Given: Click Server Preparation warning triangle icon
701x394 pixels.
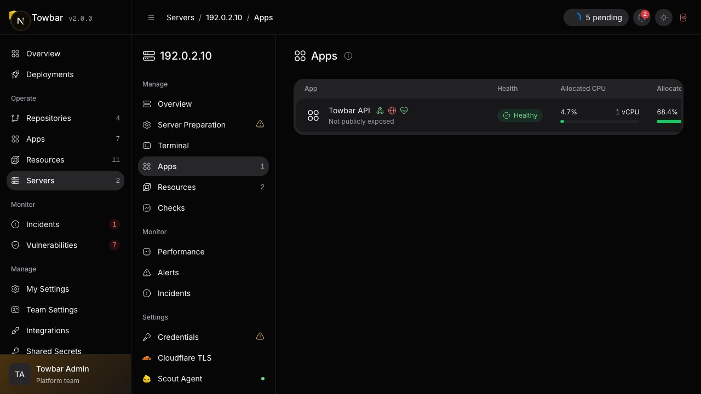Looking at the screenshot, I should click(260, 124).
